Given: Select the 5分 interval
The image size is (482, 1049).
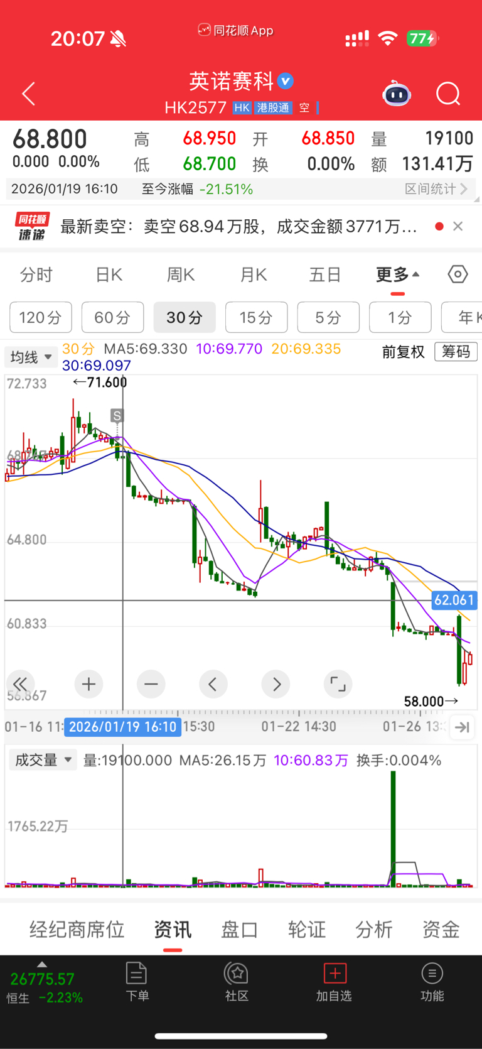Looking at the screenshot, I should pos(328,317).
